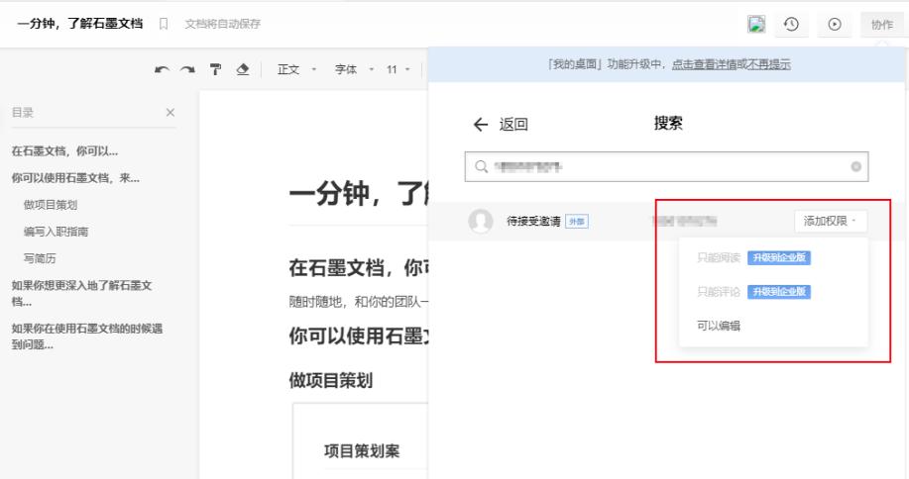Click the 不再提示 link
This screenshot has height=479, width=909.
coord(768,64)
